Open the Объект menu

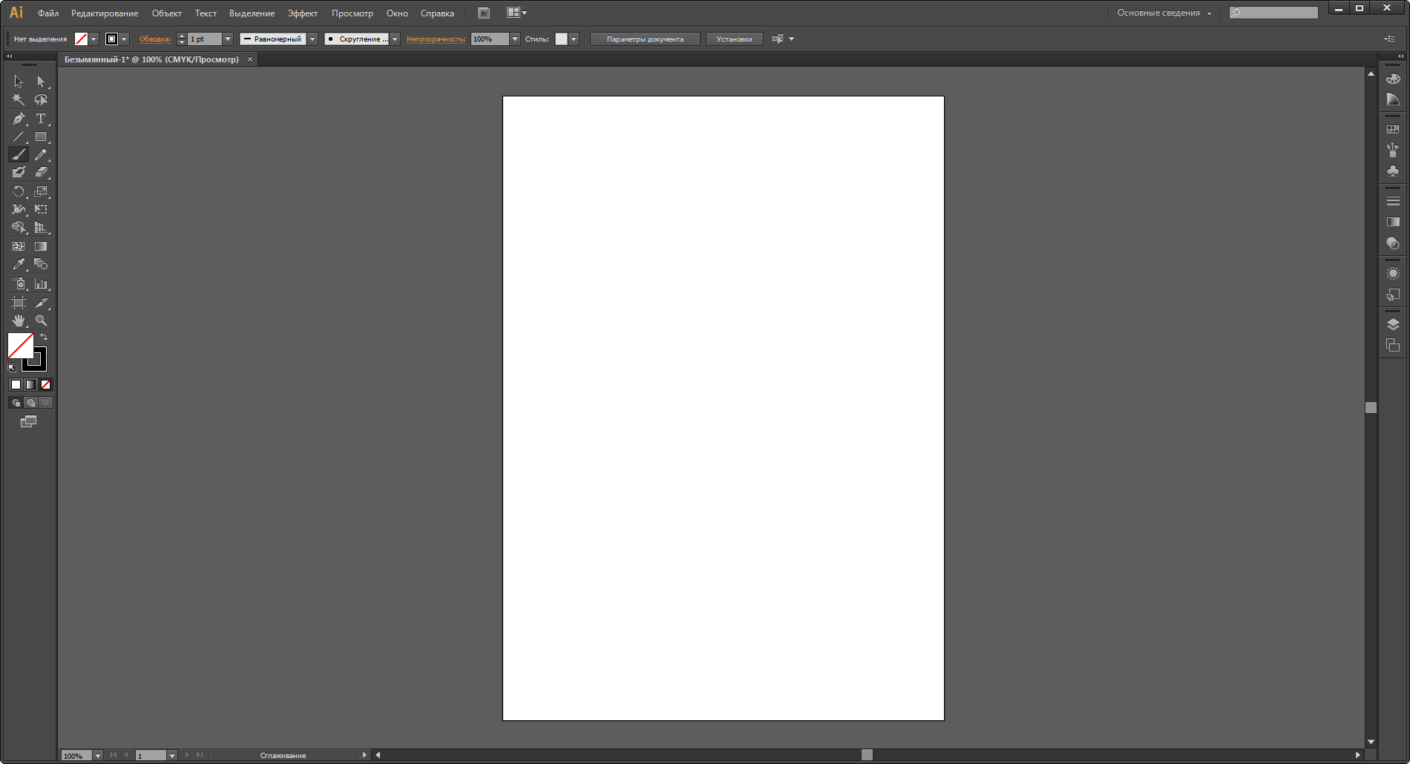(166, 13)
